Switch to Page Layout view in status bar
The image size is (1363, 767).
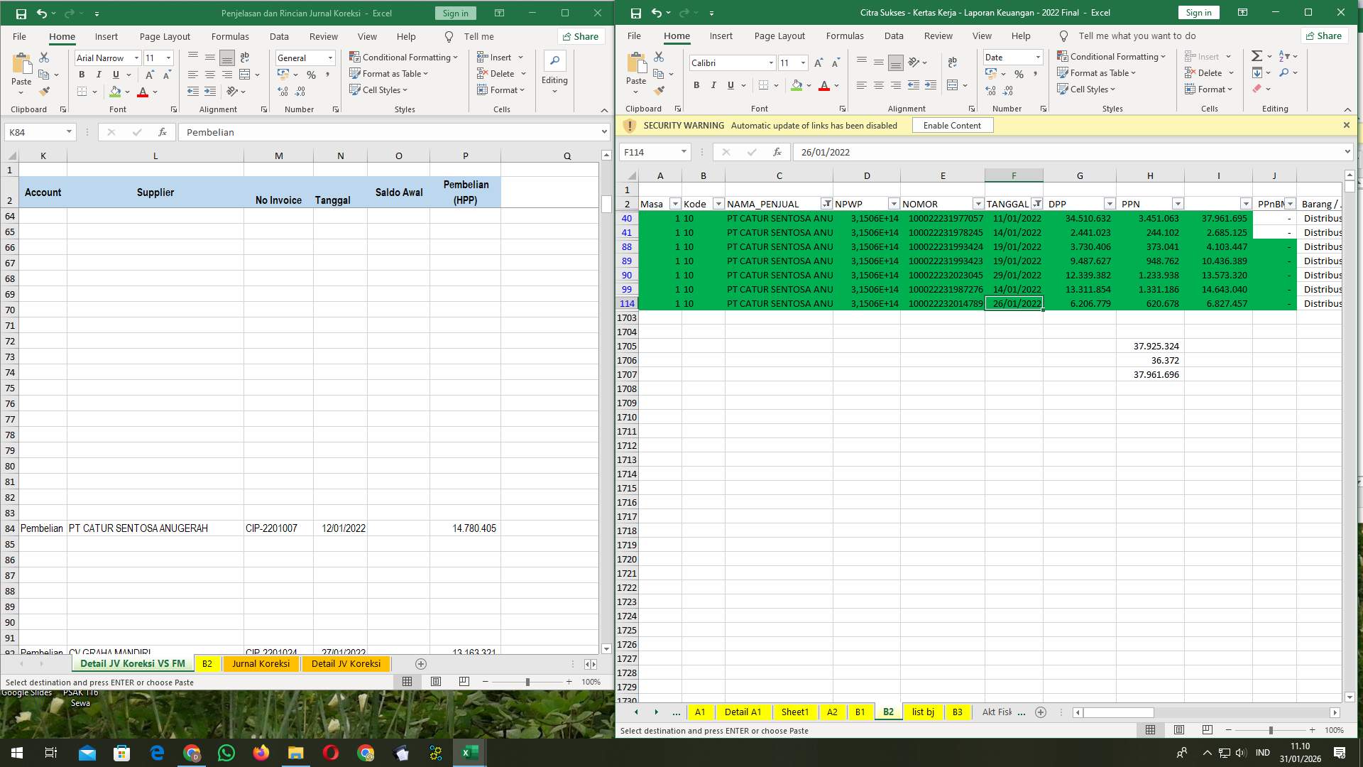click(x=436, y=681)
